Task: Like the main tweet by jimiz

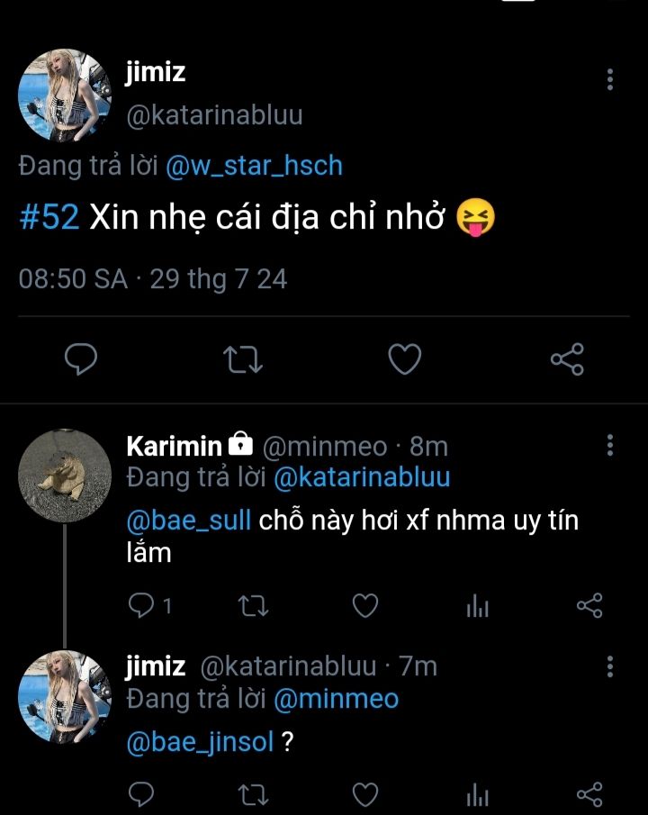Action: click(x=405, y=360)
